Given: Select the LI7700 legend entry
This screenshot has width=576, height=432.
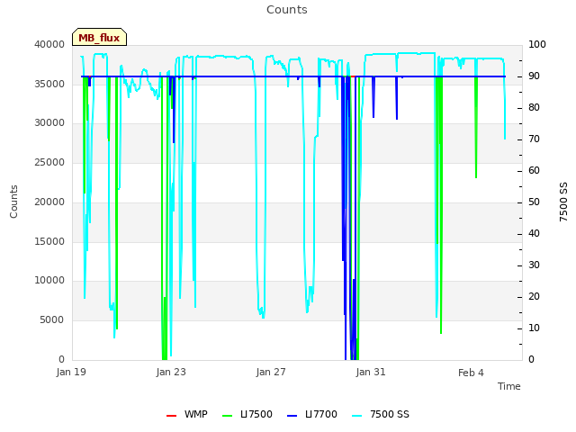Looking at the screenshot, I should pyautogui.click(x=312, y=414).
